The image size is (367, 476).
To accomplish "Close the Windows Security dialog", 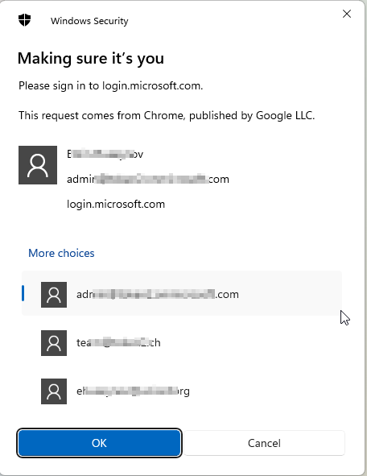I will [347, 14].
